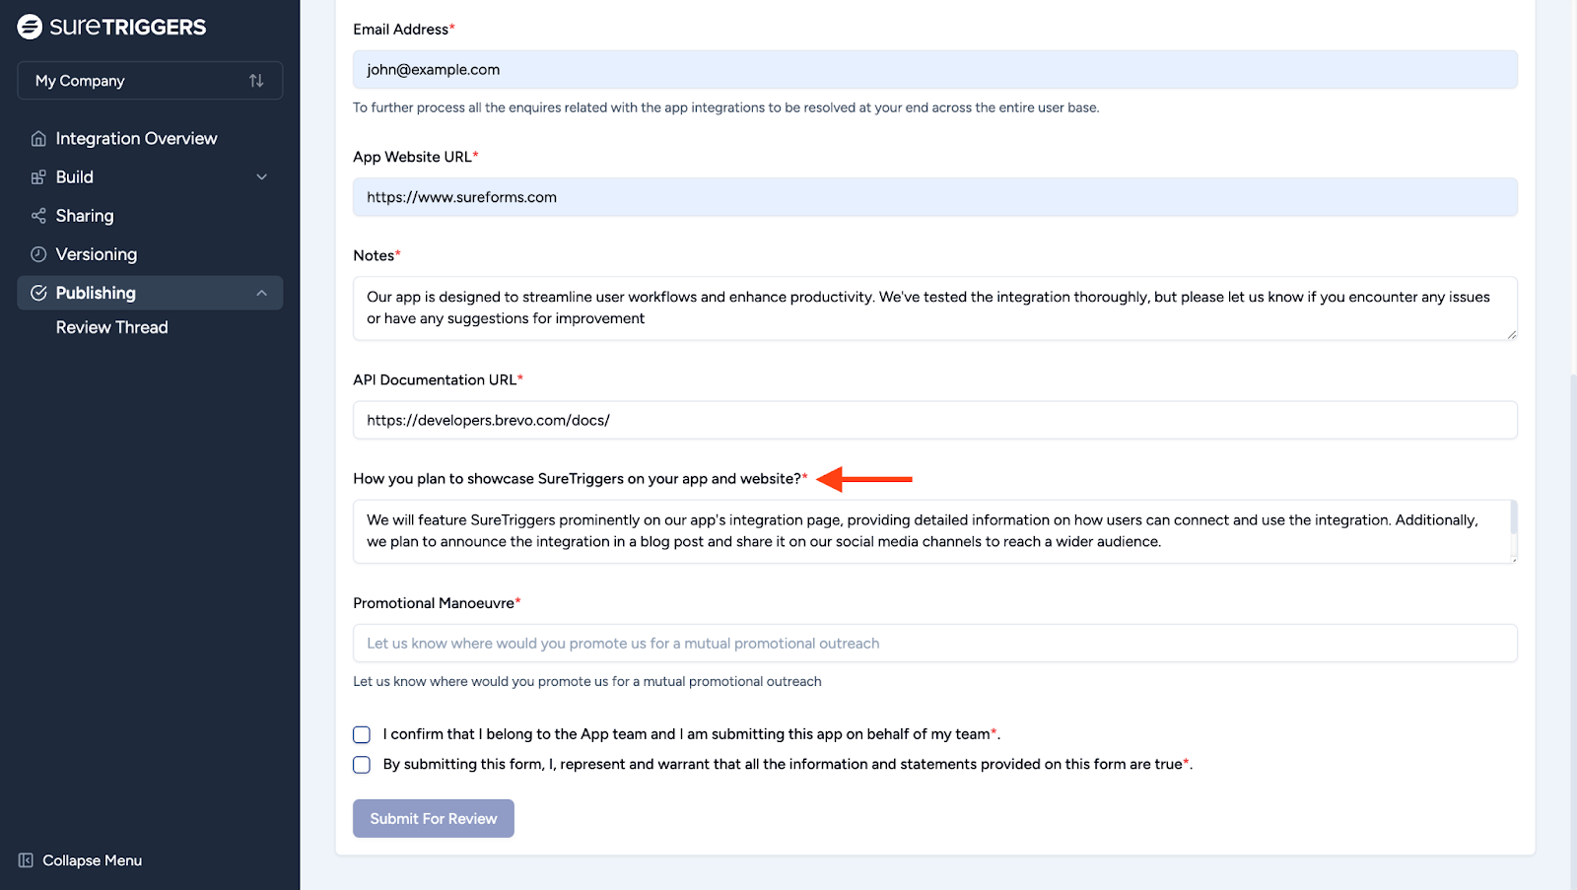Select the Sharing share icon
This screenshot has height=890, width=1577.
pos(38,215)
